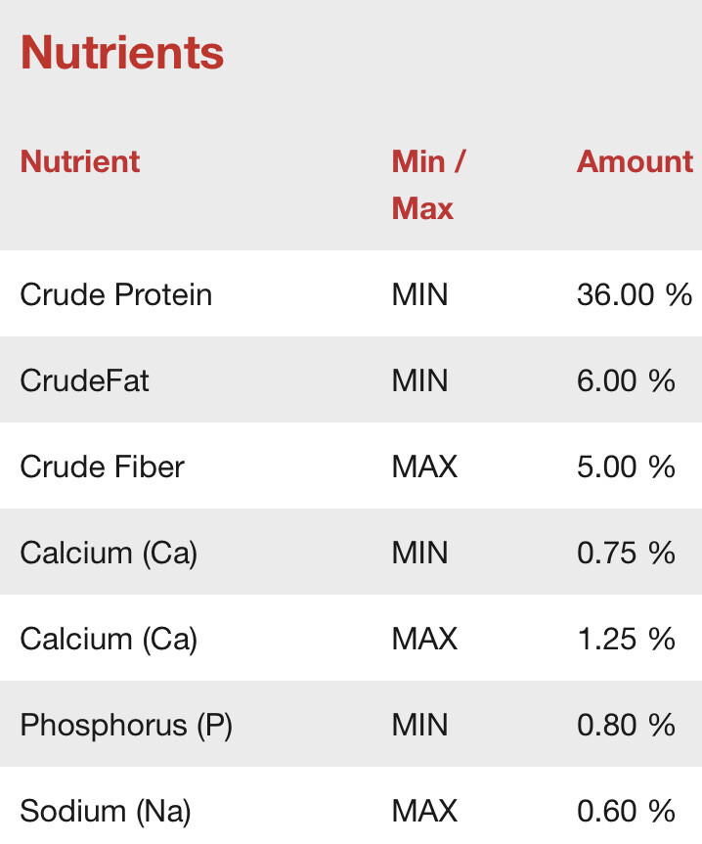Select the Sodium (Na) row label
This screenshot has width=702, height=844.
(106, 811)
